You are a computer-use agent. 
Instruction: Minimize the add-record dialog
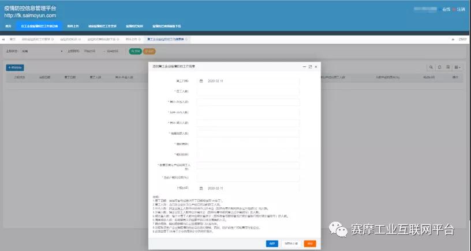point(304,67)
